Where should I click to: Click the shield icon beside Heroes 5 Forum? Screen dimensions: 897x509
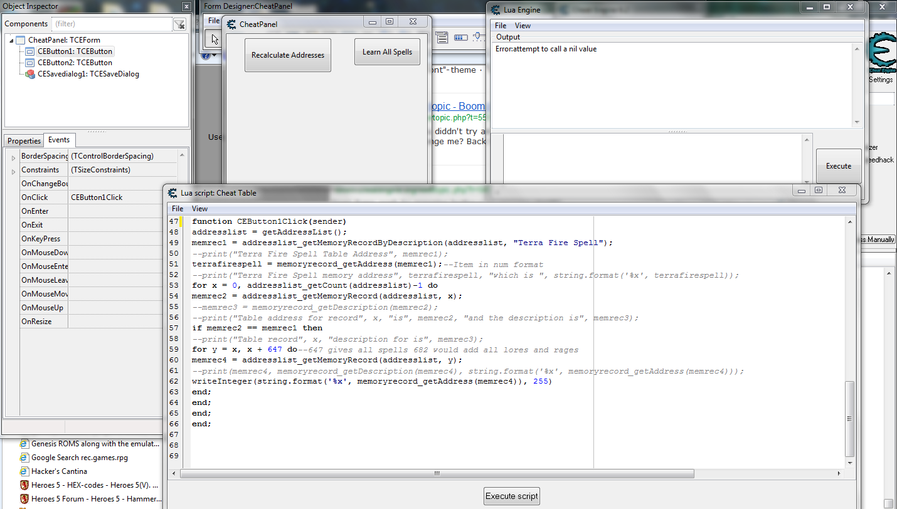tap(24, 498)
